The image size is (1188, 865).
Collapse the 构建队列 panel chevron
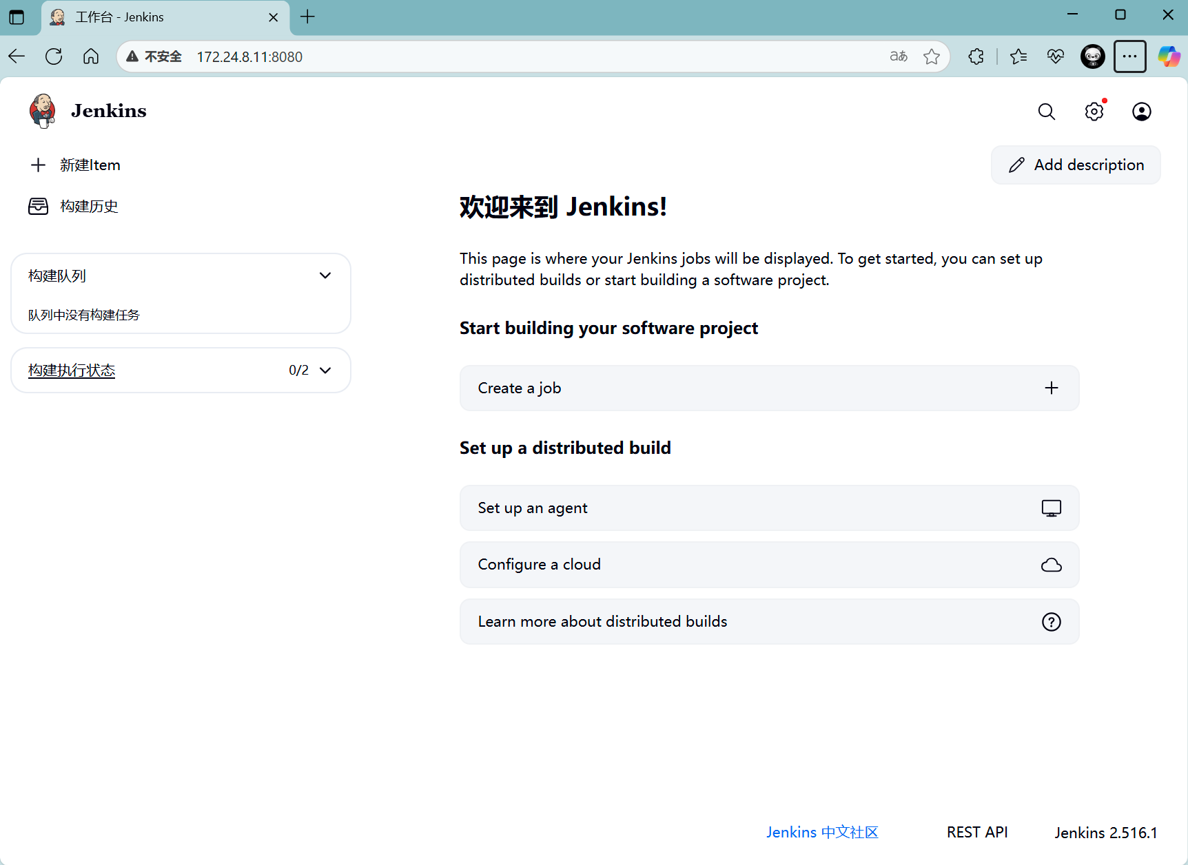click(325, 275)
